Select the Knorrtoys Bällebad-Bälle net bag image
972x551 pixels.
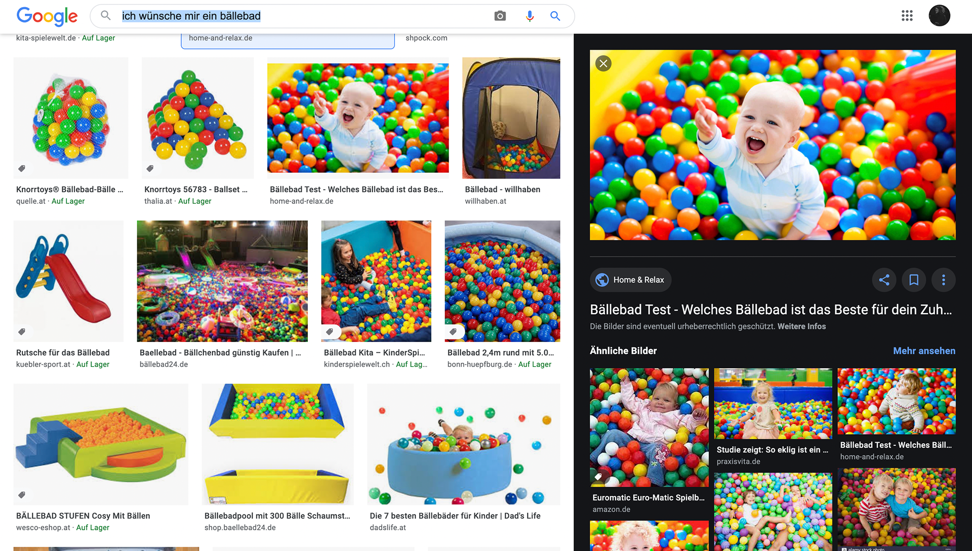point(71,118)
